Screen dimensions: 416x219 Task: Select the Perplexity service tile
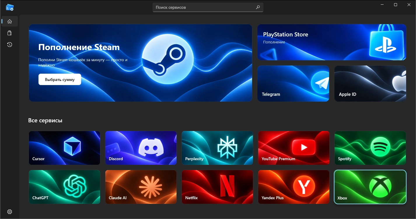217,148
